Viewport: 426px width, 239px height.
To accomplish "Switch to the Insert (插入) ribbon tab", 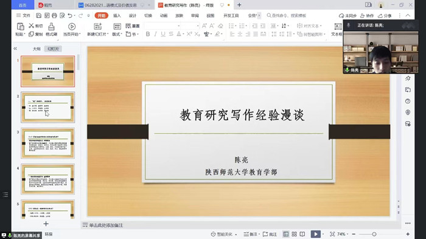I will point(117,15).
